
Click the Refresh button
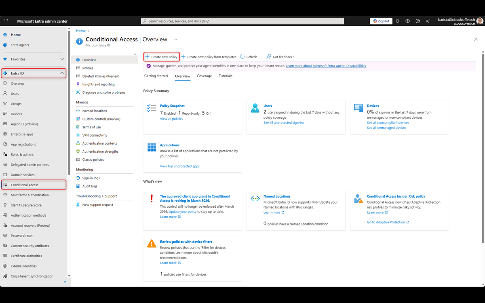coord(249,57)
